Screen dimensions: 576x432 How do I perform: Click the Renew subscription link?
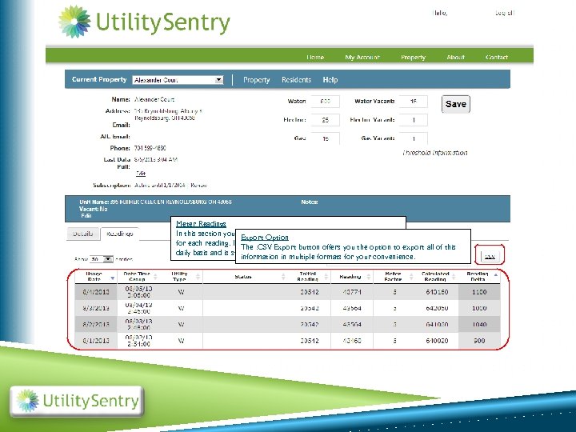[199, 185]
